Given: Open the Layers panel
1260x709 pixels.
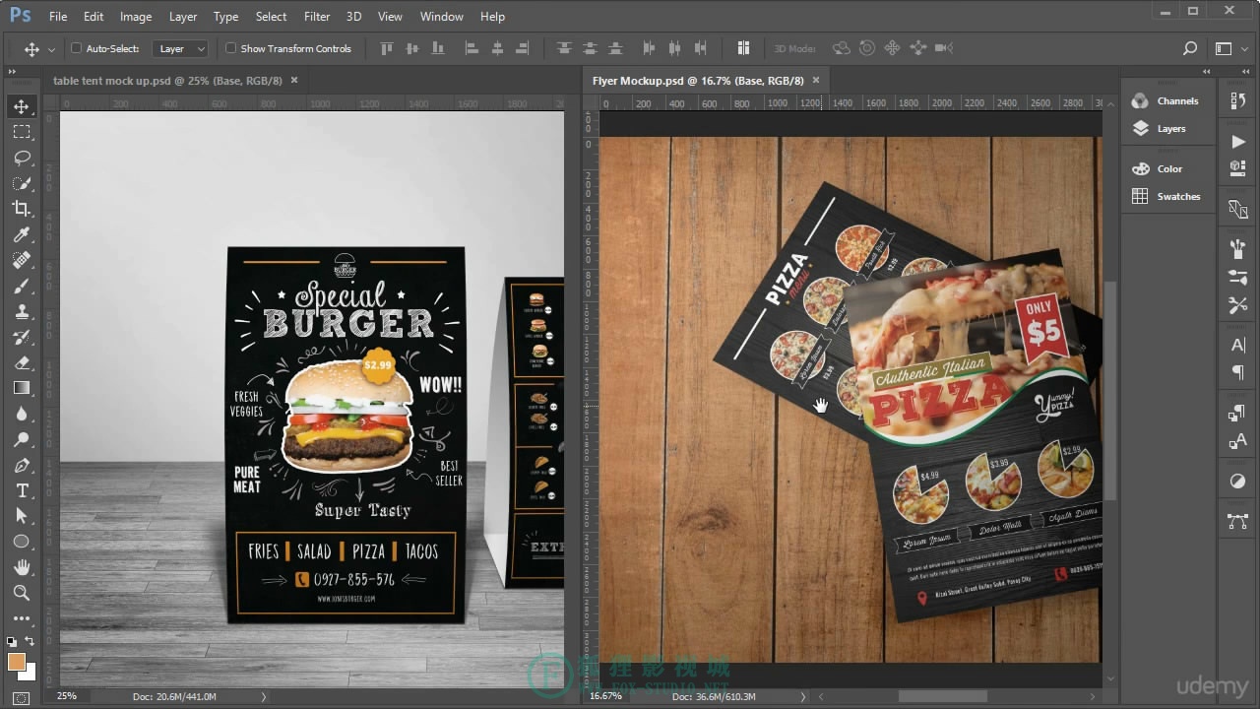Looking at the screenshot, I should tap(1161, 128).
